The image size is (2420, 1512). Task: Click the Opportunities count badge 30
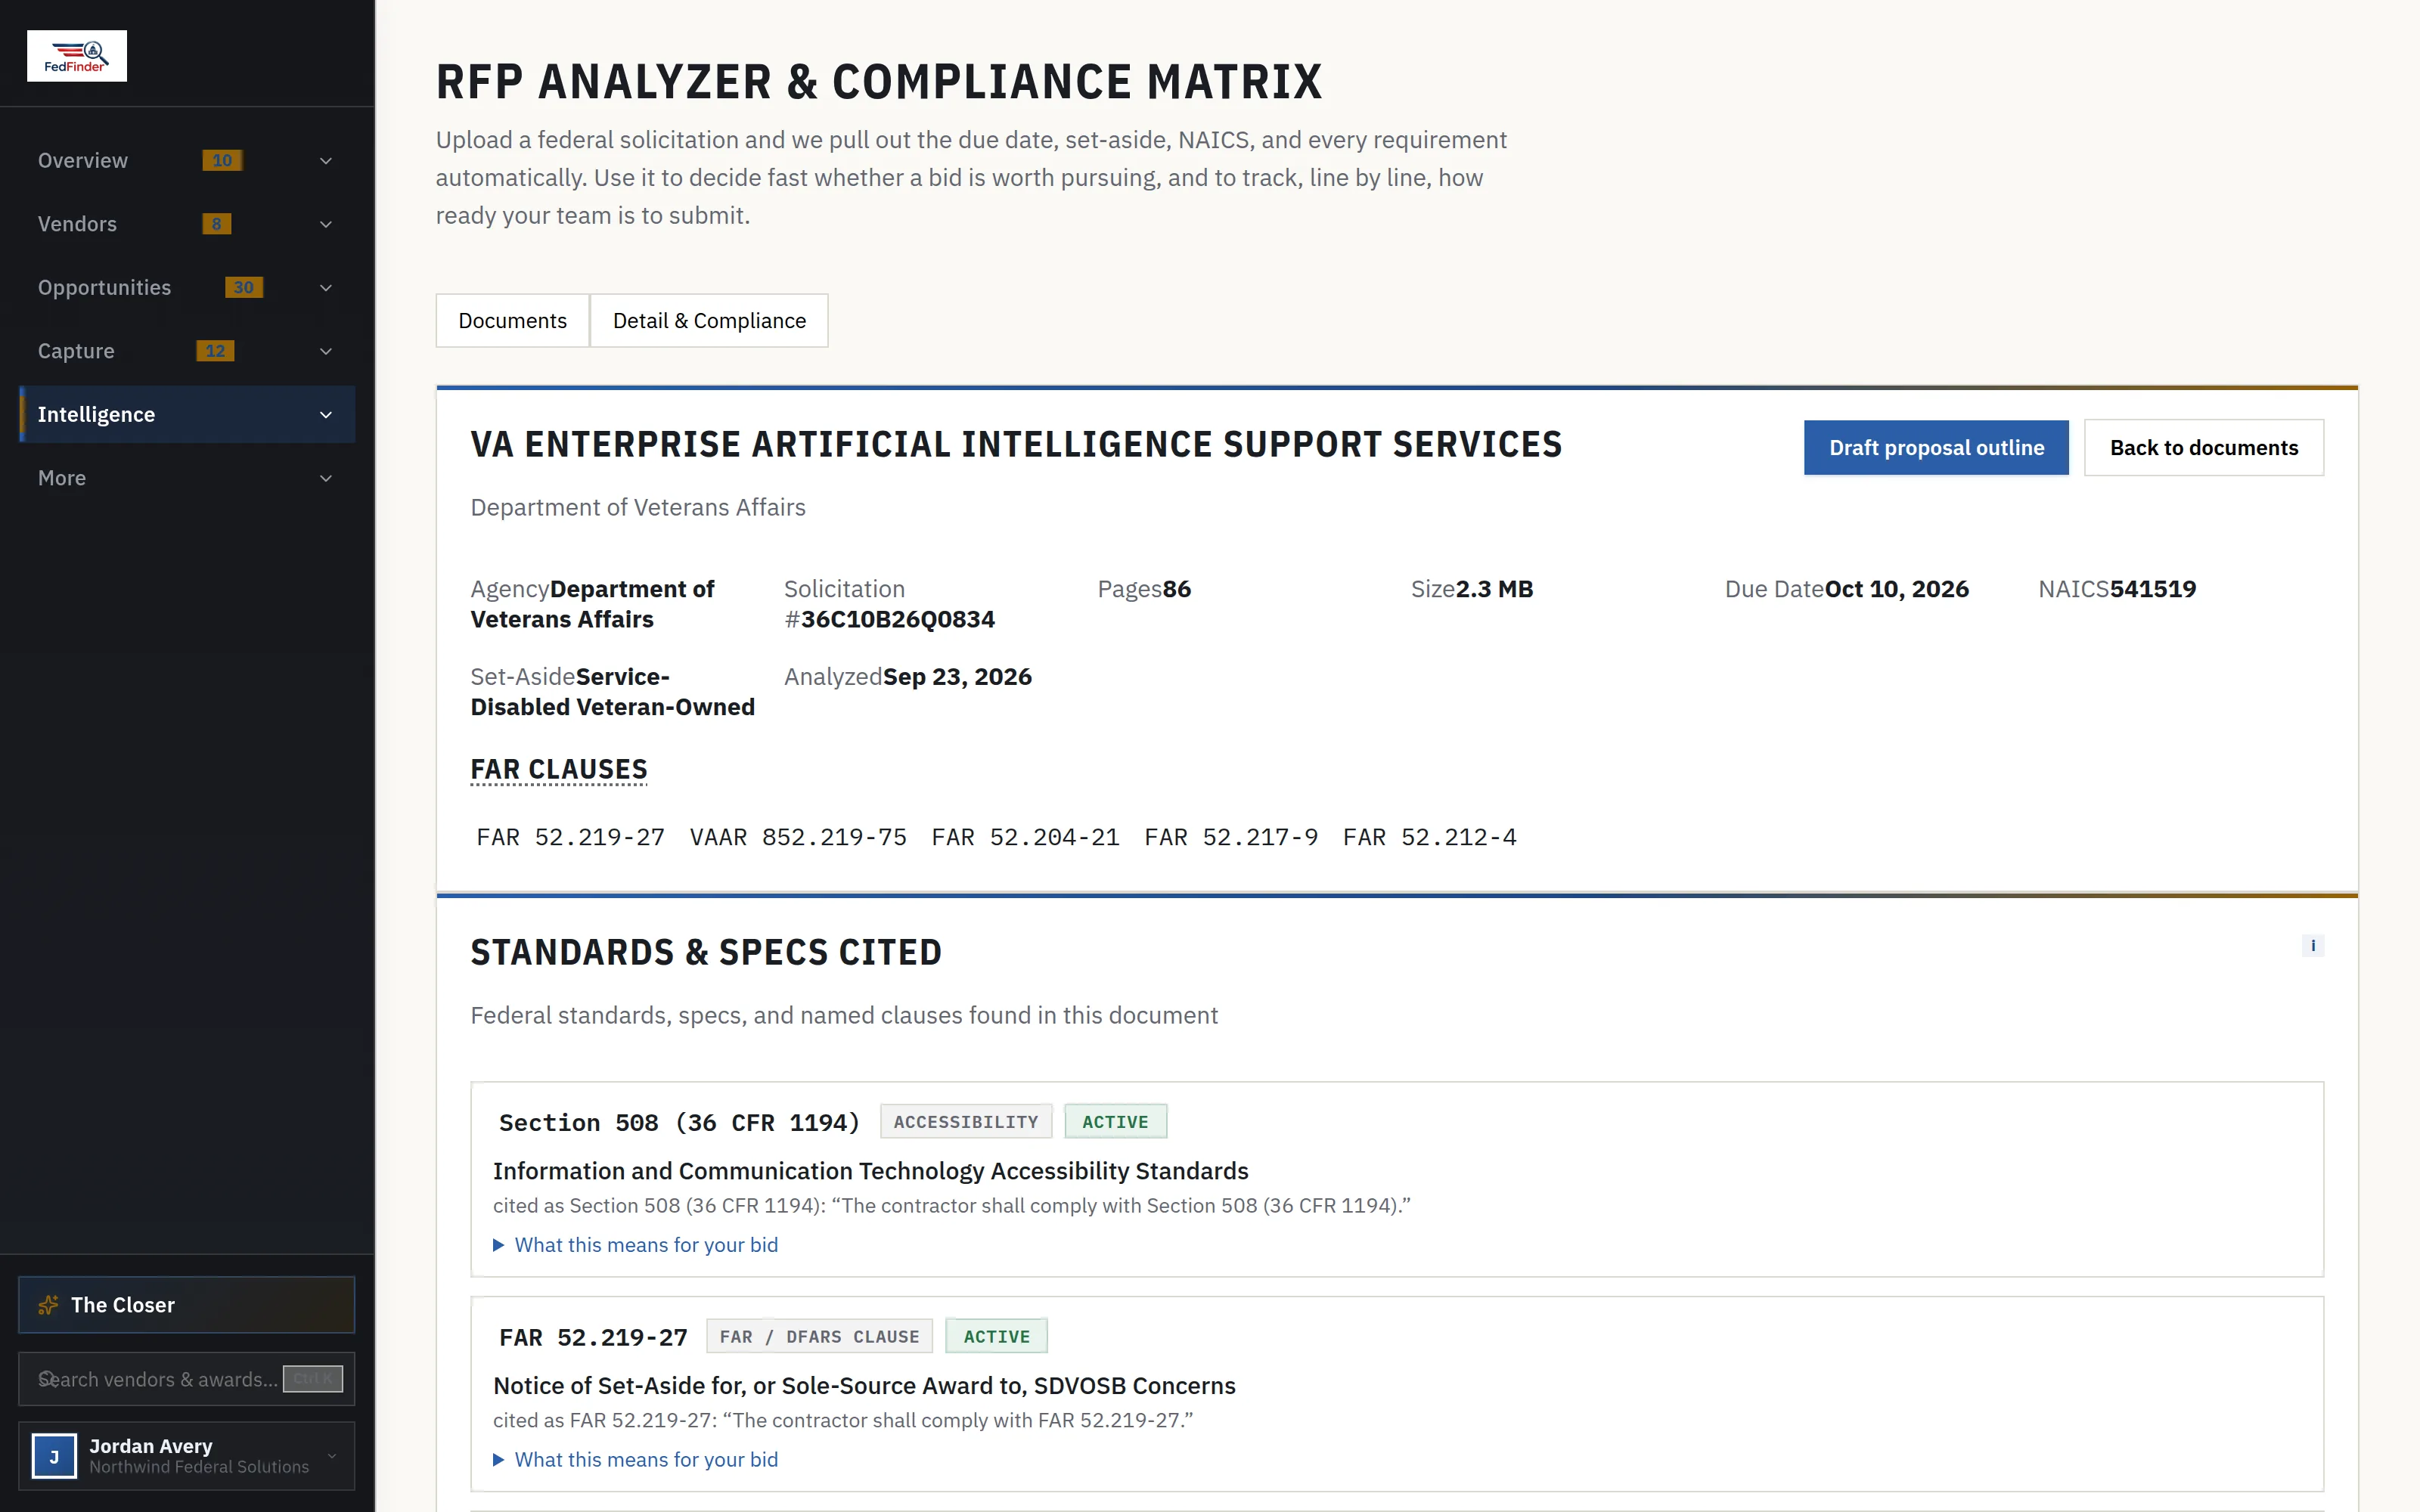tap(244, 288)
